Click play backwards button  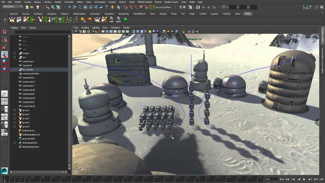(x=299, y=179)
